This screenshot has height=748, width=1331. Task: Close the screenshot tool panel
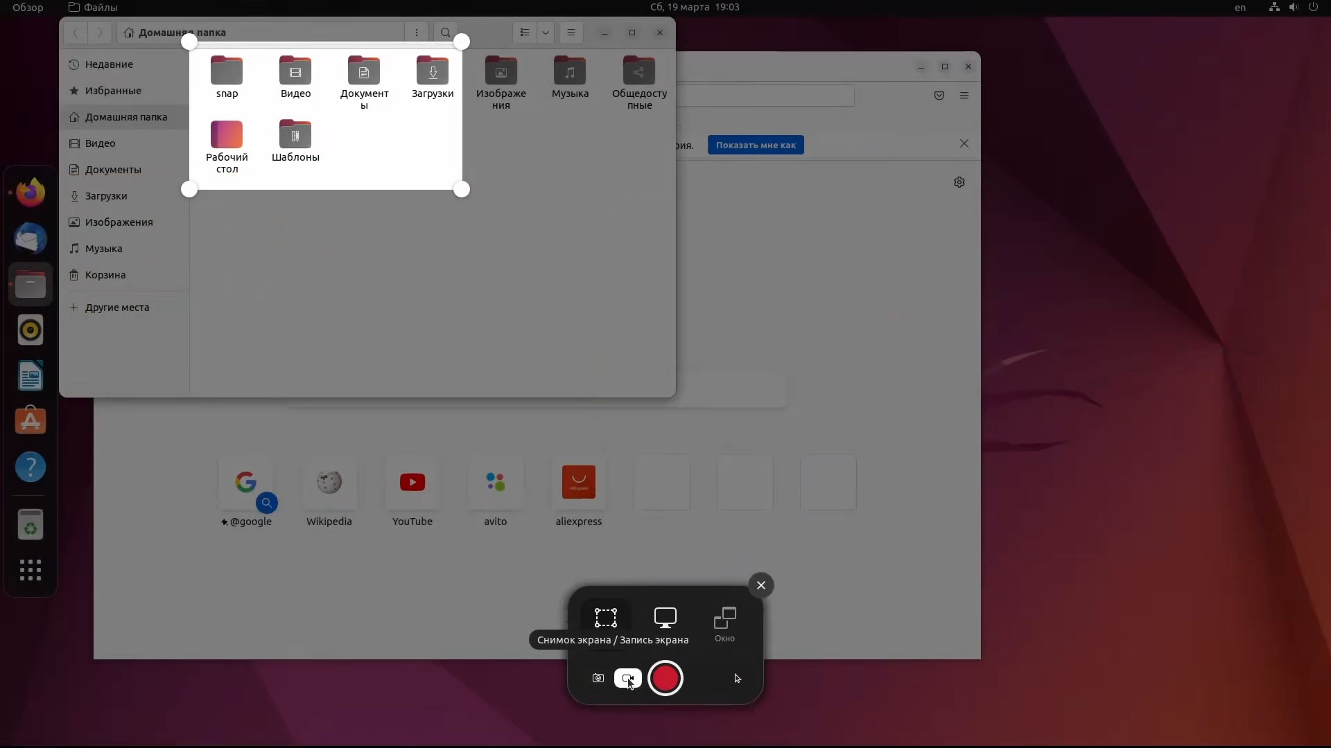pyautogui.click(x=761, y=585)
